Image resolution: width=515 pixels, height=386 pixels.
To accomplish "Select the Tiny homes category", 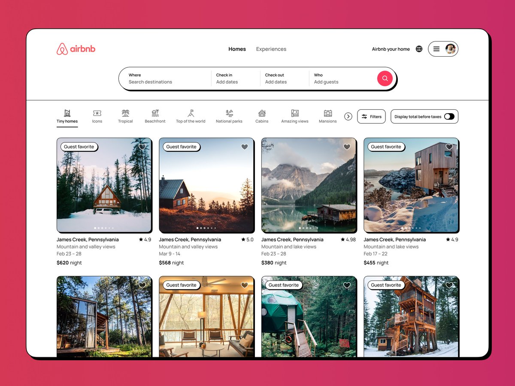I will 67,116.
